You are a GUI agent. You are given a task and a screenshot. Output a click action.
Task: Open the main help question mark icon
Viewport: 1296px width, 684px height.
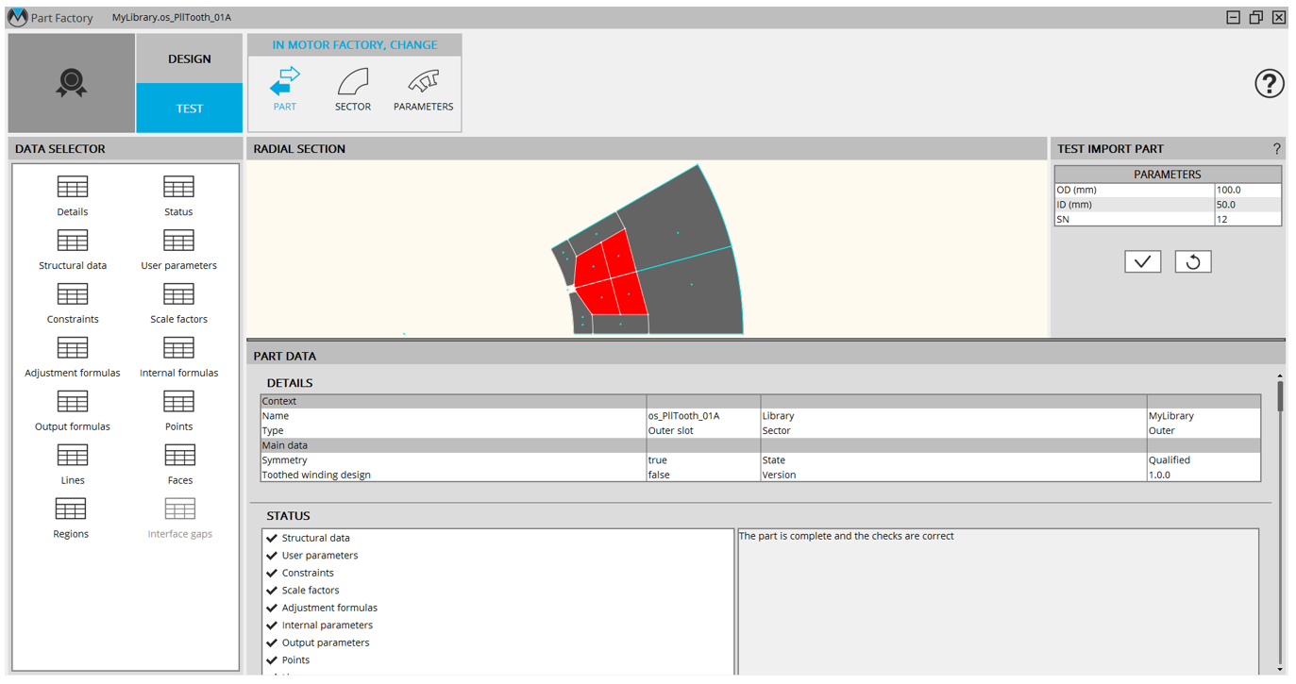point(1269,84)
